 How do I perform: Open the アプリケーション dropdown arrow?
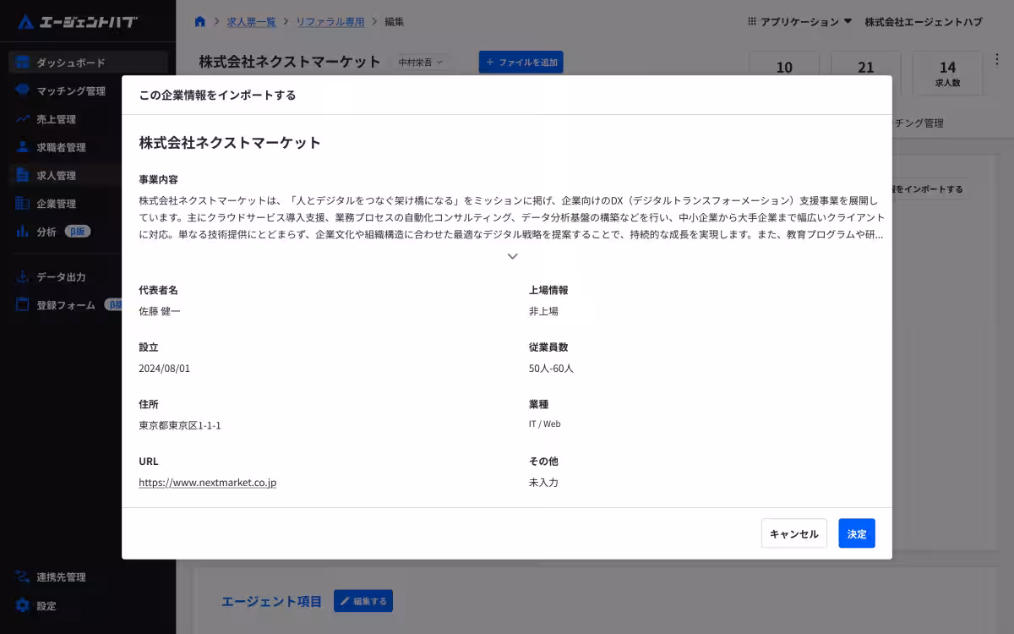point(848,21)
